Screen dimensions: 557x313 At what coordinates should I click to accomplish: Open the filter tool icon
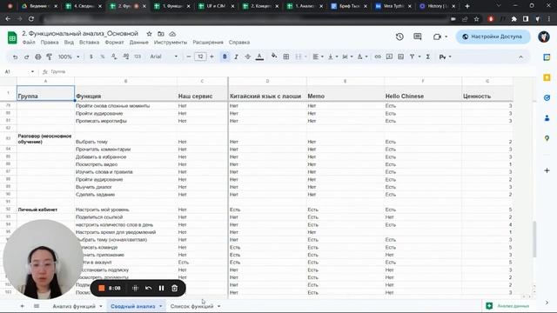pos(412,57)
